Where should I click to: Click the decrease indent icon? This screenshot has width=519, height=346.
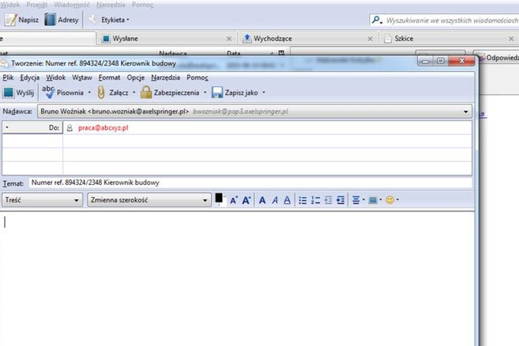[328, 200]
